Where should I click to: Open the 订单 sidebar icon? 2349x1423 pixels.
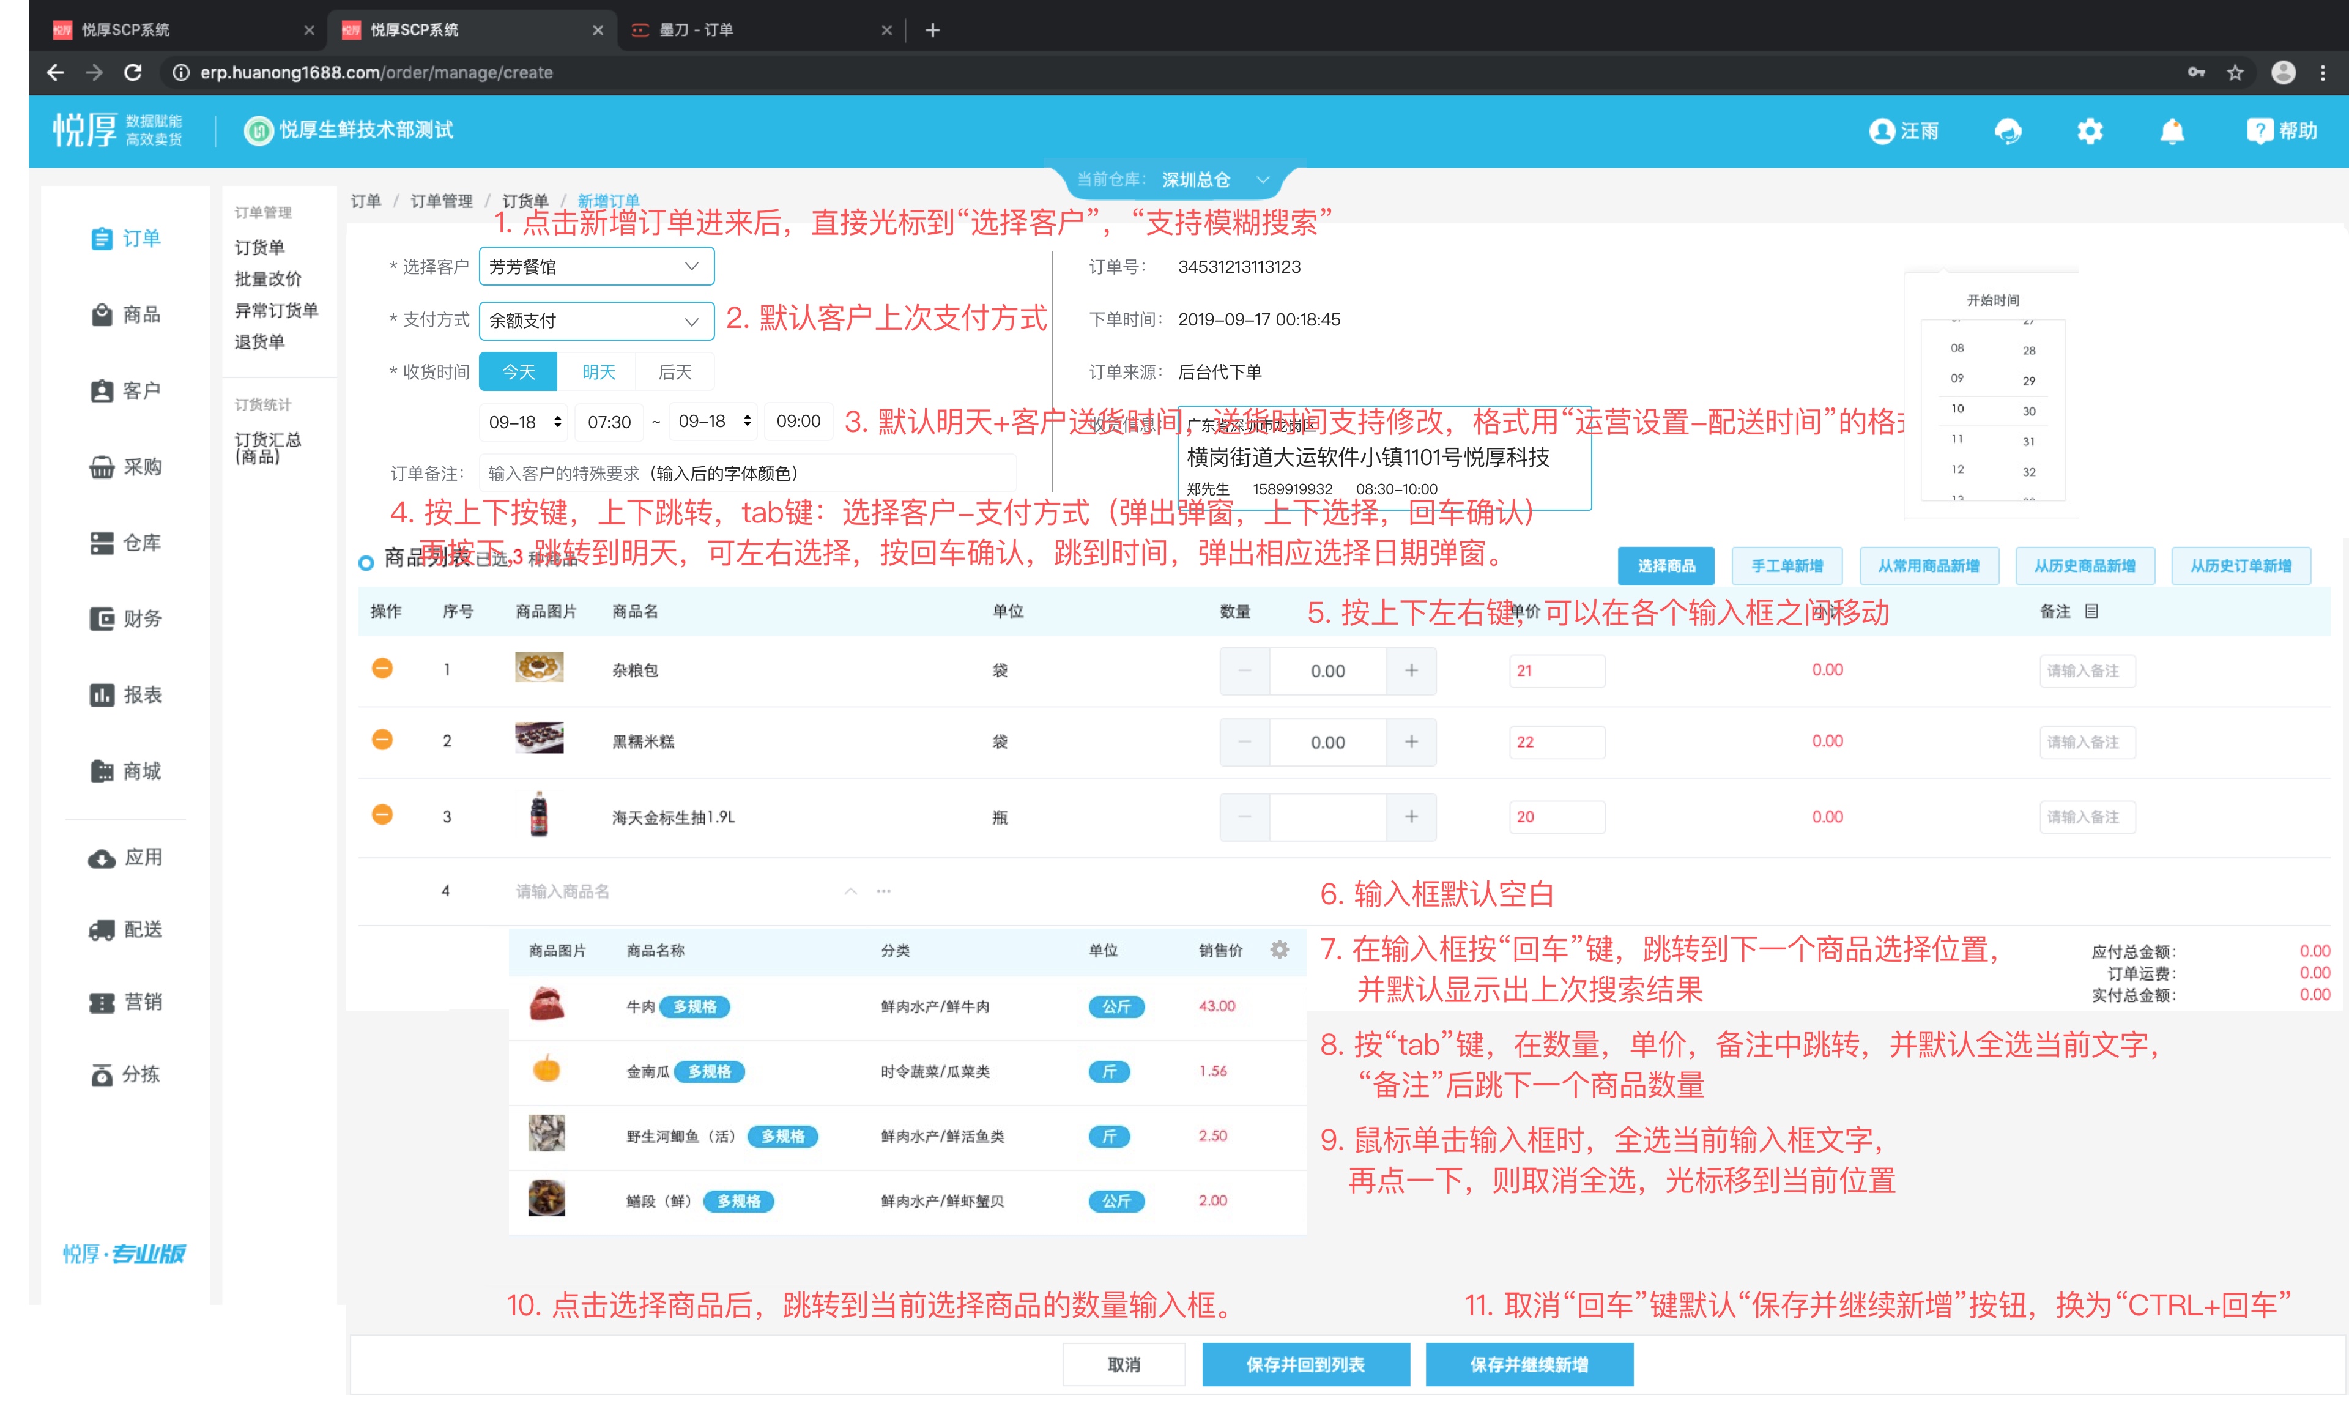pyautogui.click(x=101, y=238)
